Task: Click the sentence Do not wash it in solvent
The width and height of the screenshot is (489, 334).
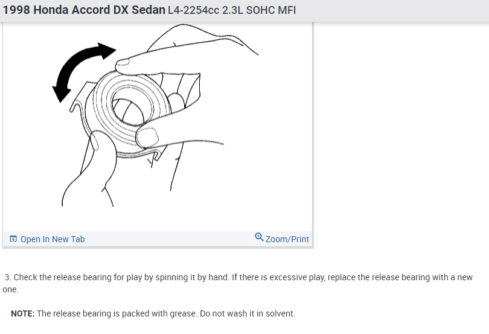Action: click(x=248, y=313)
